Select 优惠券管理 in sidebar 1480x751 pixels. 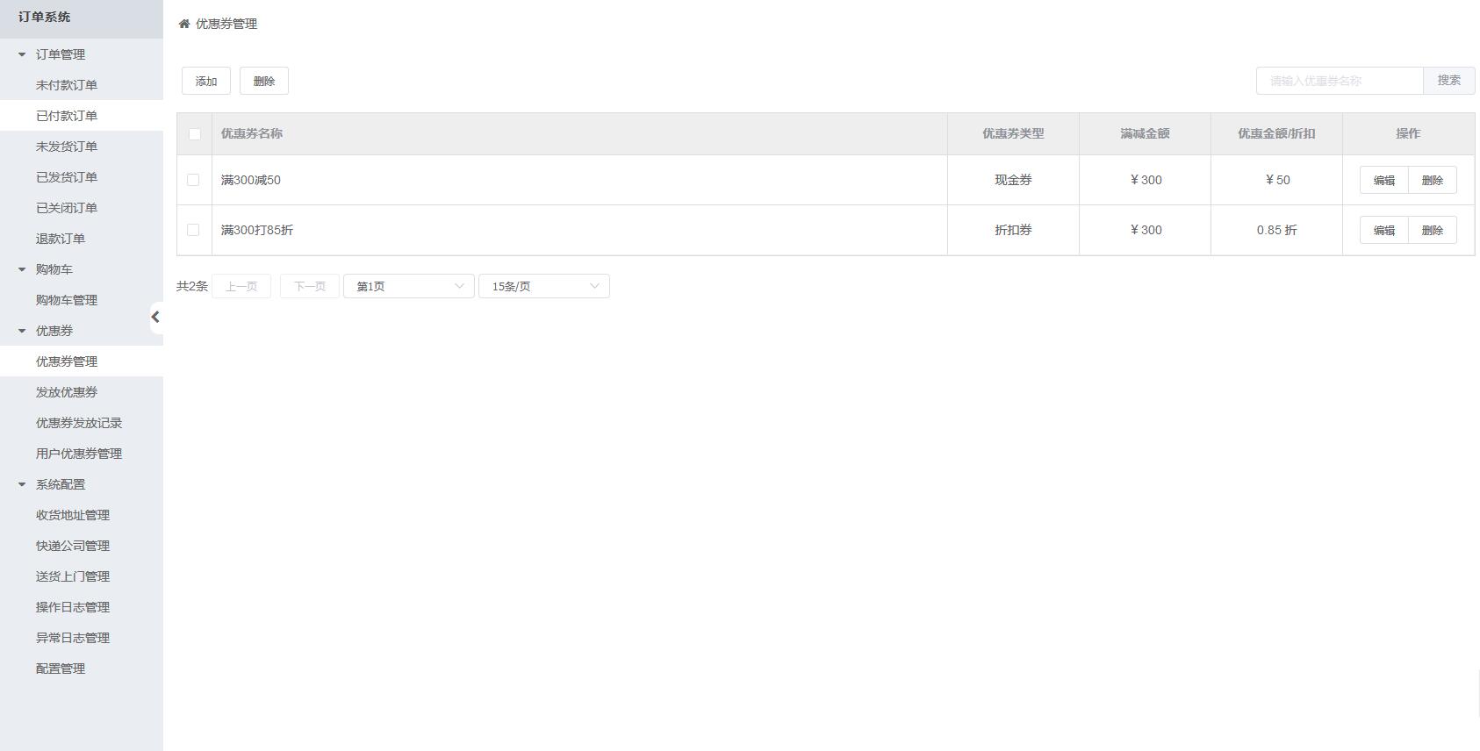(x=82, y=361)
